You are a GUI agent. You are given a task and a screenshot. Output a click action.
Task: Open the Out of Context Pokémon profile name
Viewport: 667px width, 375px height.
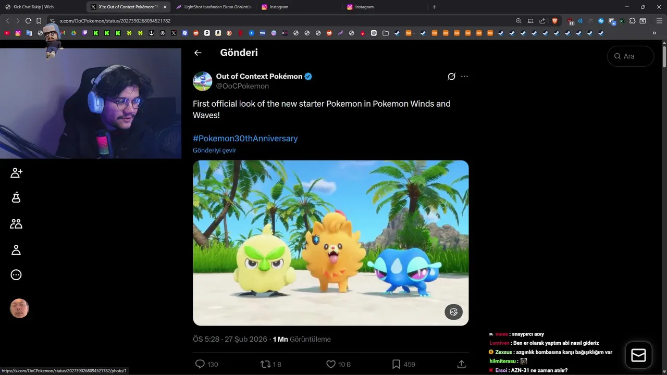[259, 76]
